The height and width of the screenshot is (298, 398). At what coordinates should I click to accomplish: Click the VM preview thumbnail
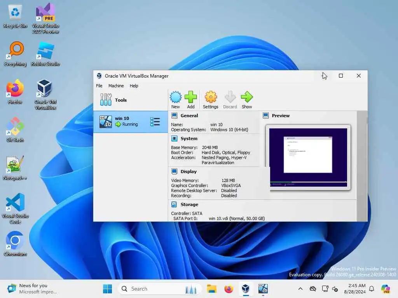click(308, 158)
